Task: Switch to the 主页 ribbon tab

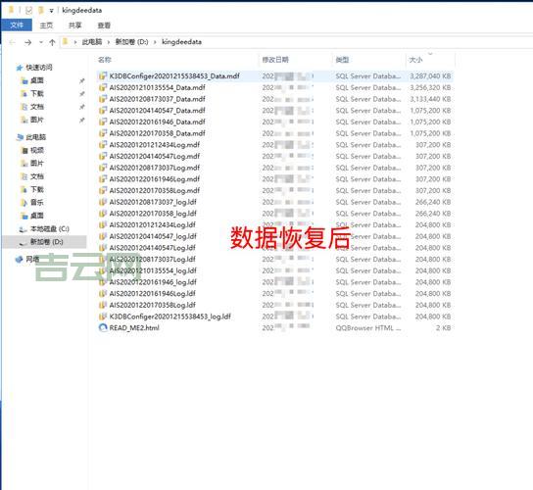Action: pyautogui.click(x=46, y=25)
